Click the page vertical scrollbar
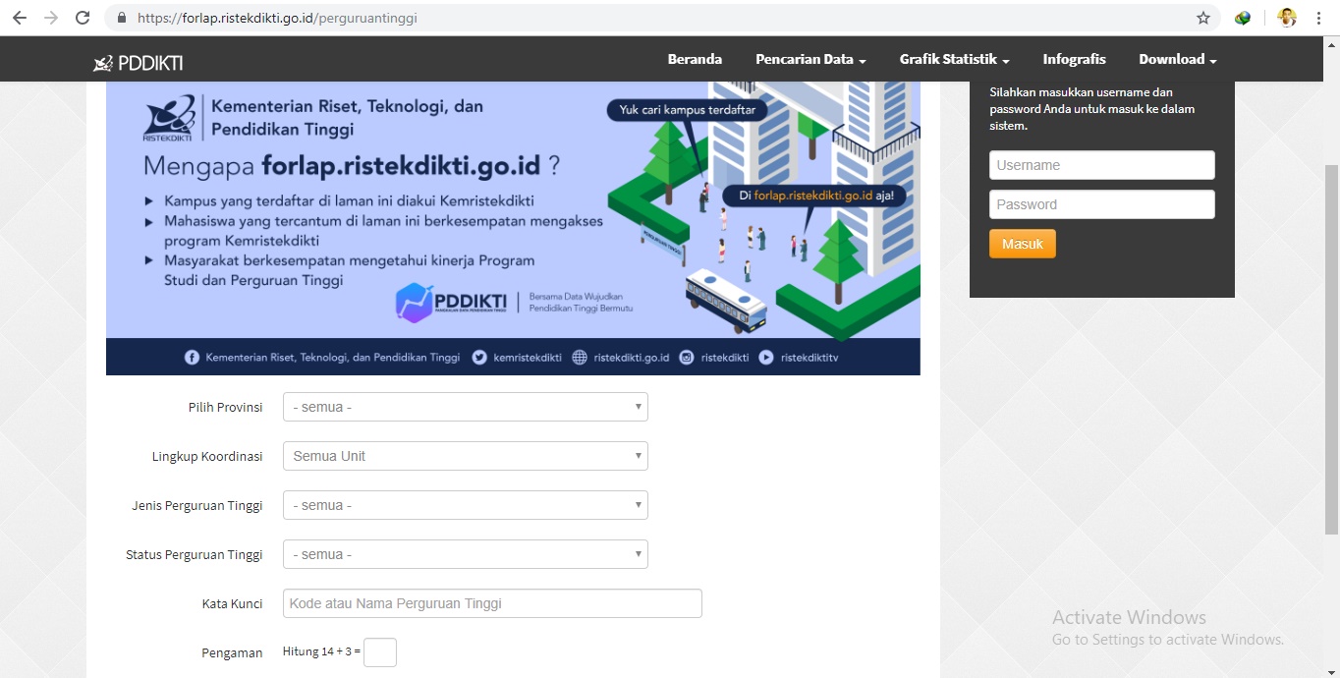The width and height of the screenshot is (1340, 678). 1331,350
